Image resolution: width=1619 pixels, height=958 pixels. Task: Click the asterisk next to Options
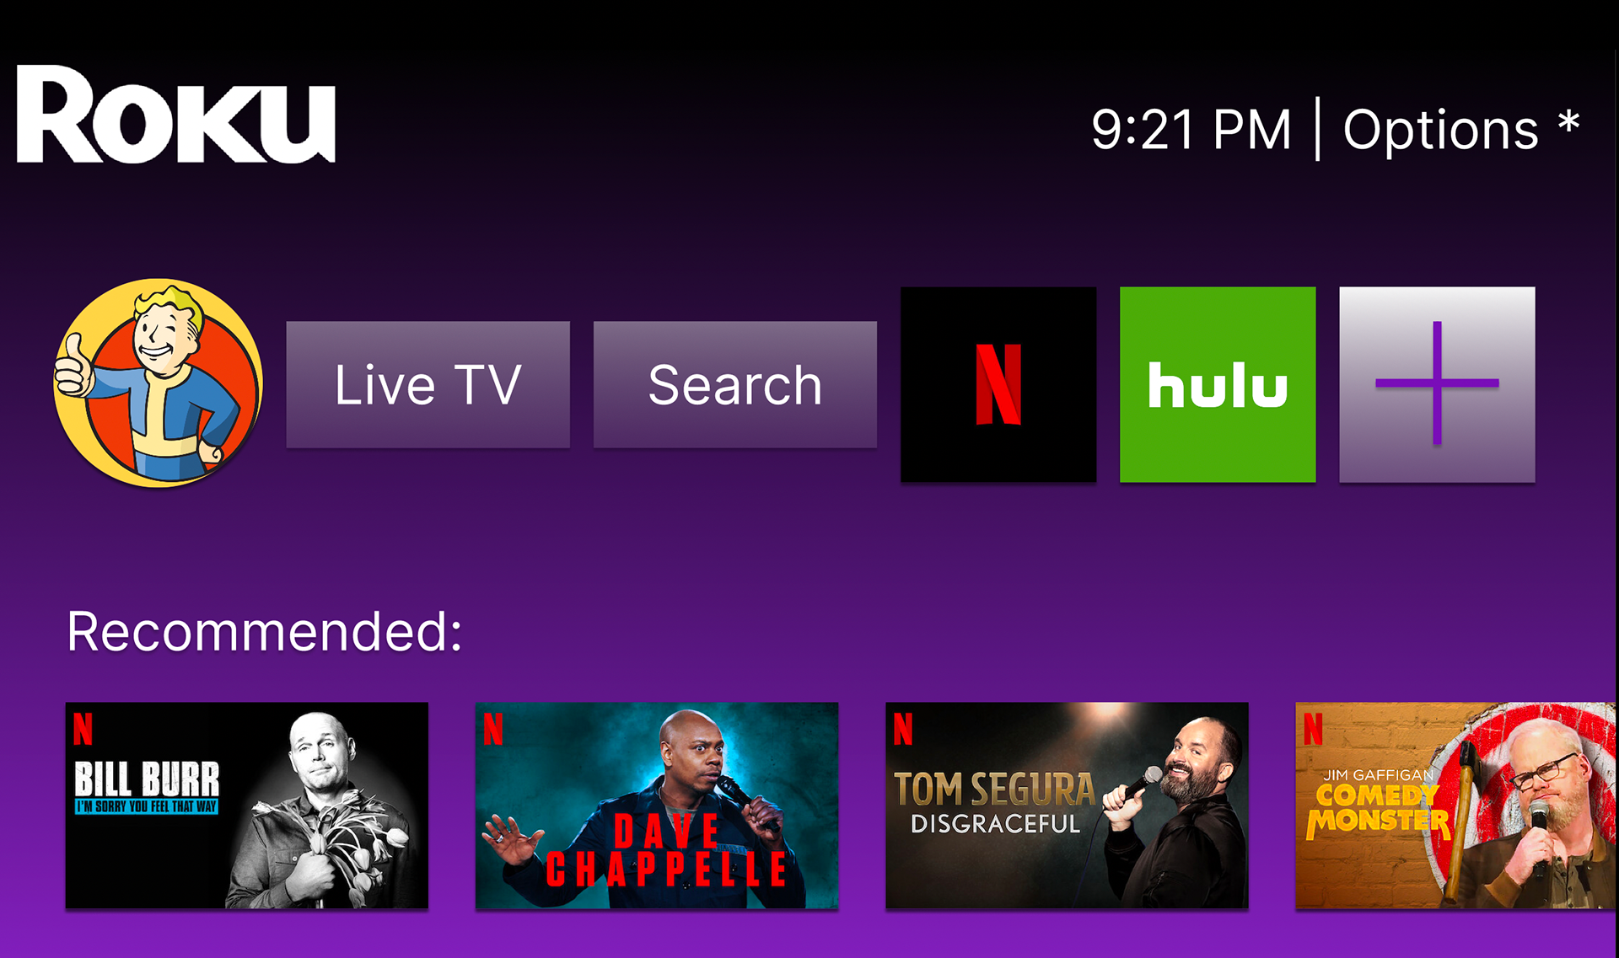click(x=1568, y=123)
